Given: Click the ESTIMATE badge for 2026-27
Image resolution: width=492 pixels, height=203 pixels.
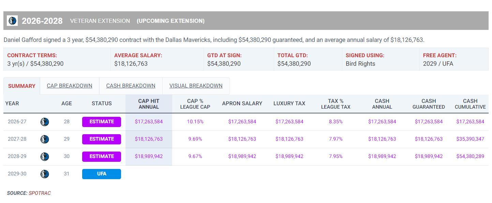Looking at the screenshot, I should pos(101,122).
